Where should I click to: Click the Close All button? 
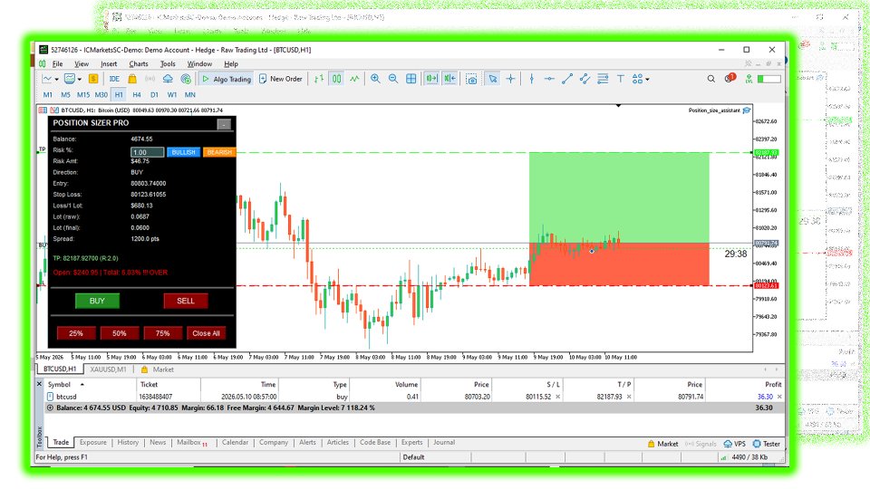pos(206,333)
